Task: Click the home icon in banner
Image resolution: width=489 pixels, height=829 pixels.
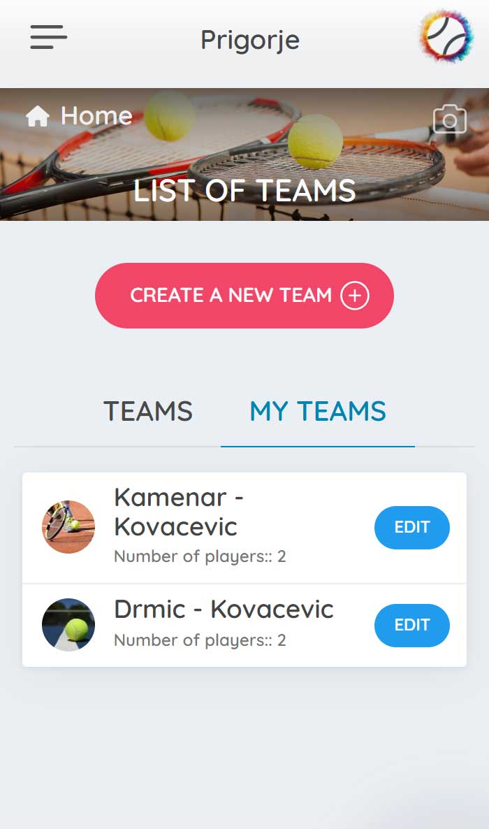Action: click(x=38, y=116)
